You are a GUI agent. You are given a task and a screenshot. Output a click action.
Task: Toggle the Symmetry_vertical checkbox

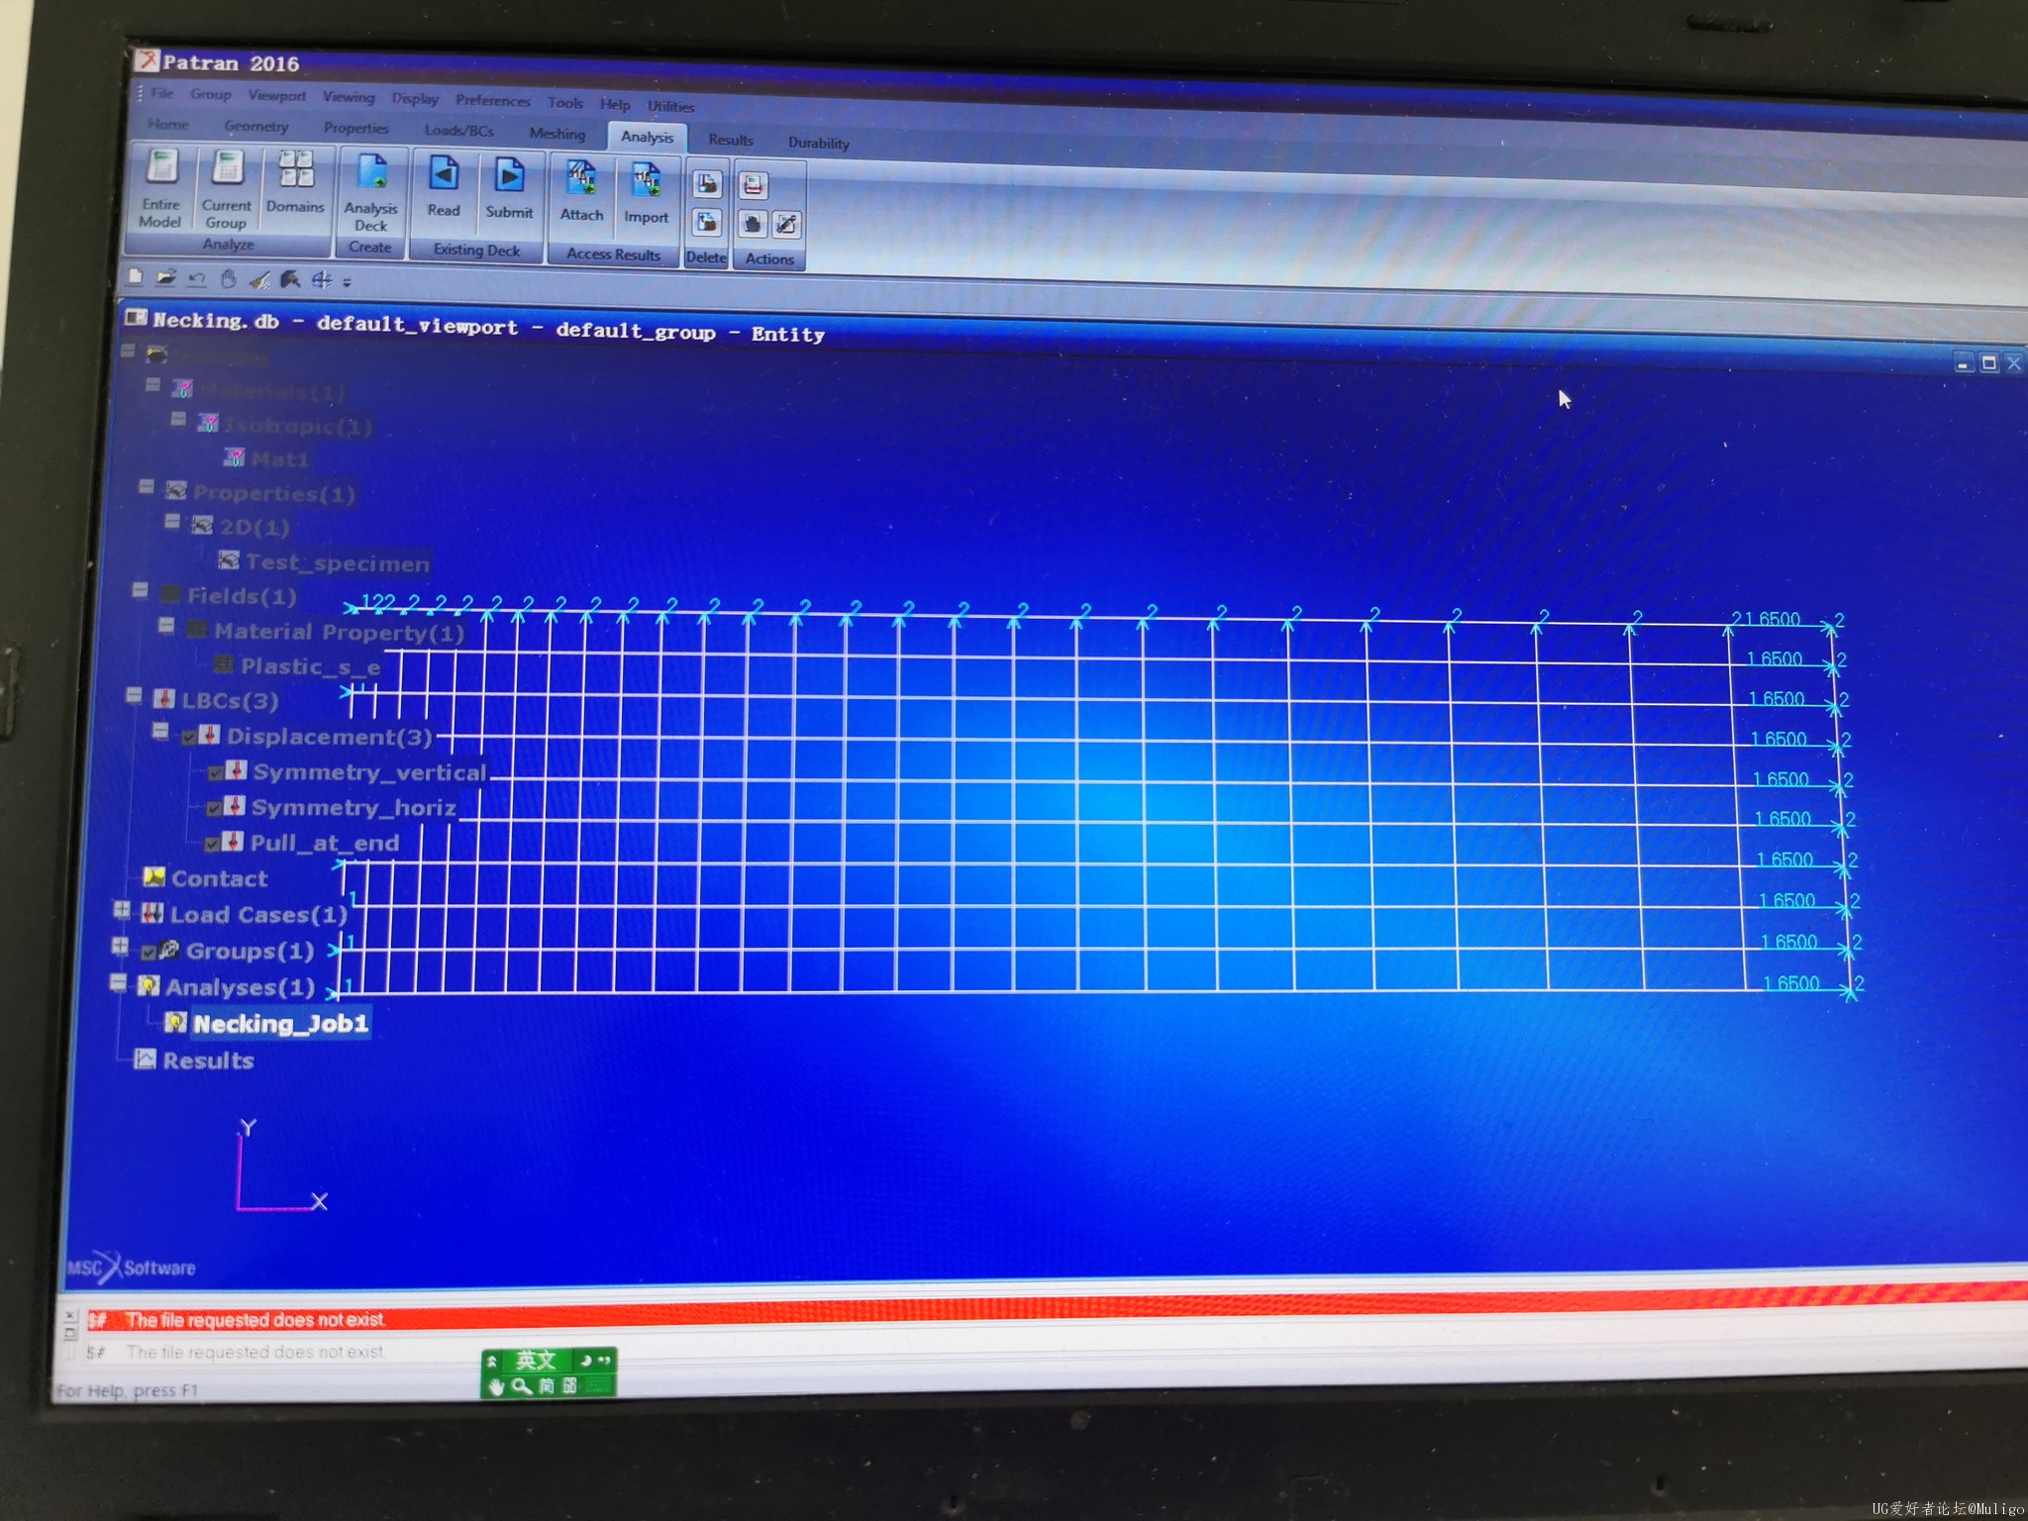215,772
